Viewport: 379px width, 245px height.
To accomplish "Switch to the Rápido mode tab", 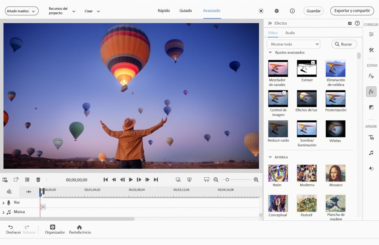I will pyautogui.click(x=164, y=11).
